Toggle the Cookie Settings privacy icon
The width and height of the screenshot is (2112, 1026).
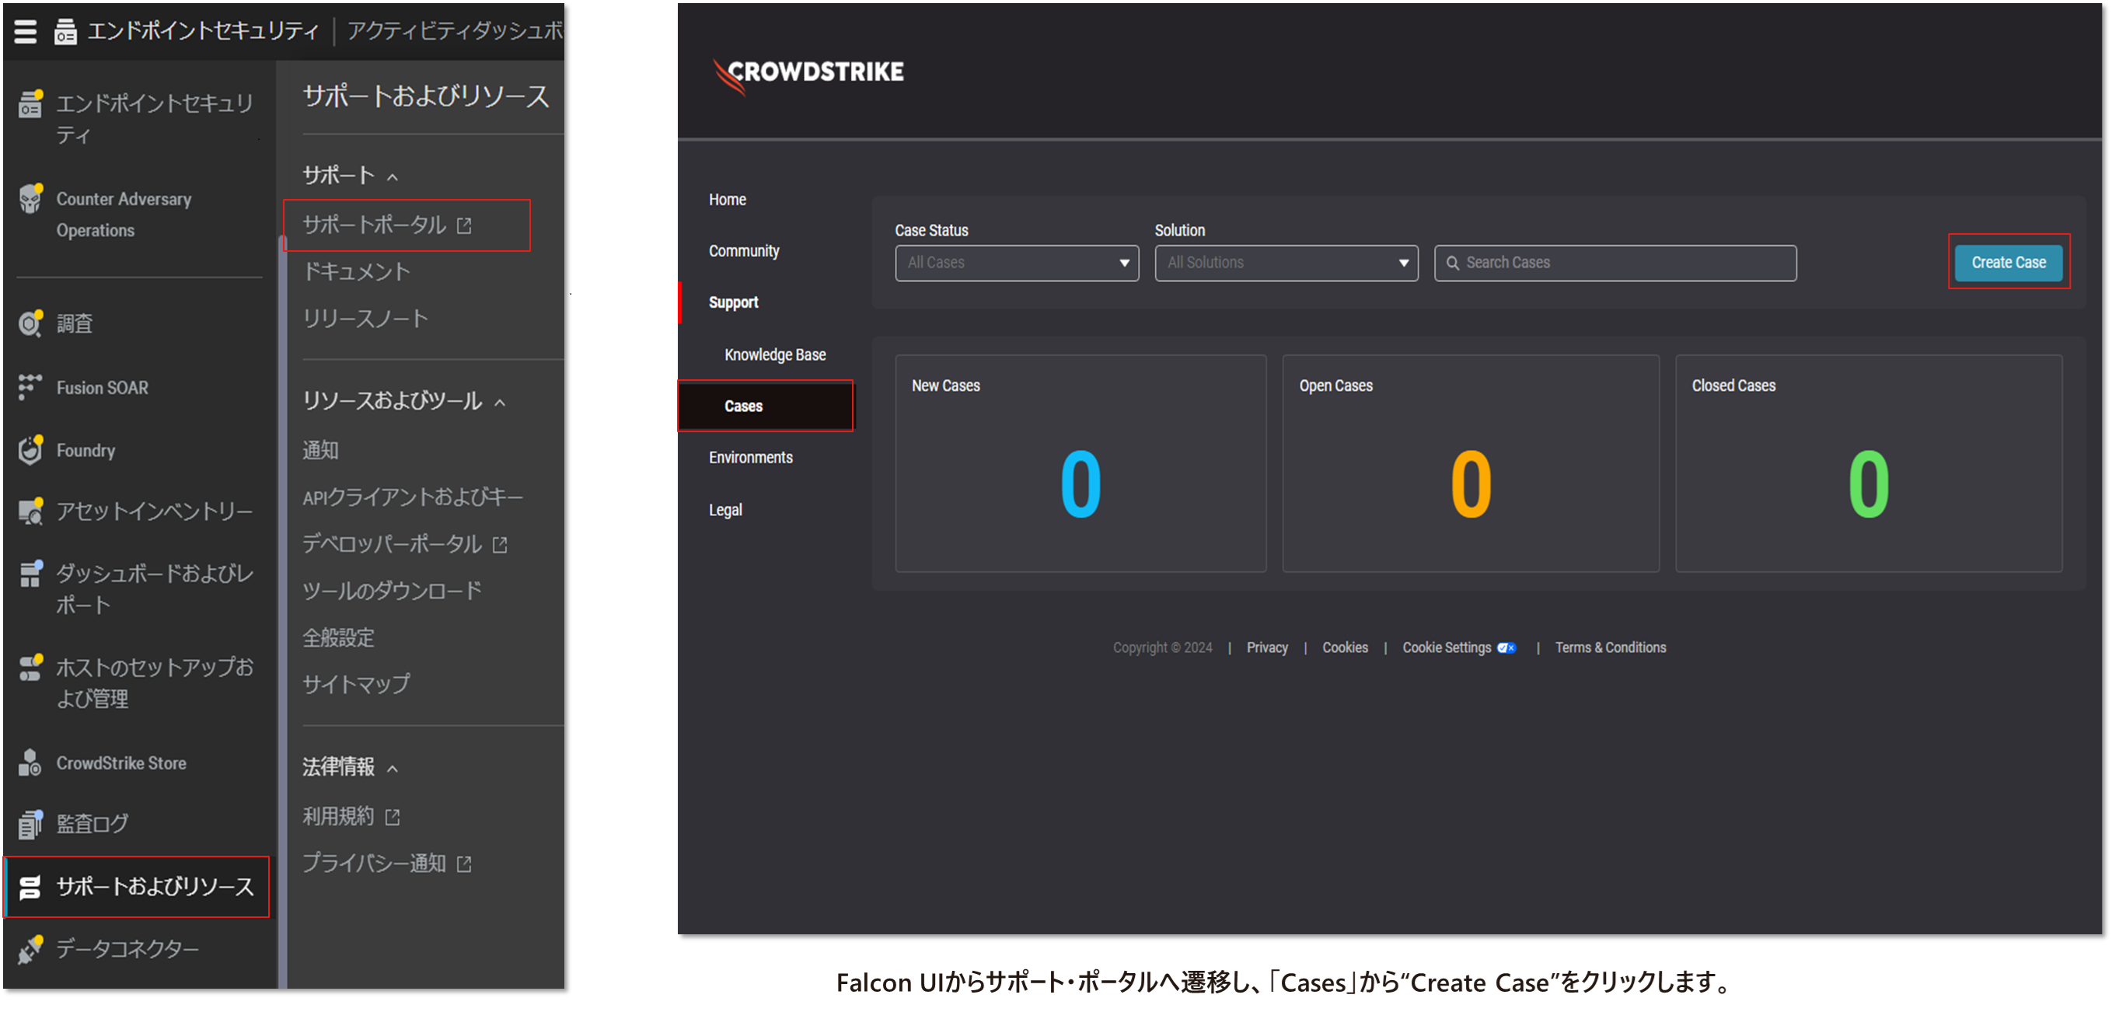1506,648
